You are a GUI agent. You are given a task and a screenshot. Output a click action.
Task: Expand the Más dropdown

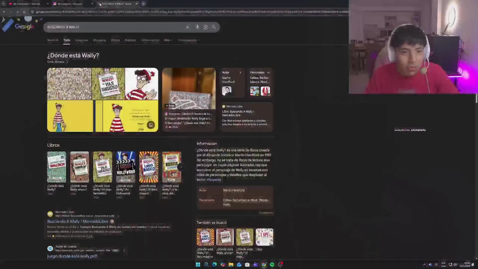coord(168,40)
